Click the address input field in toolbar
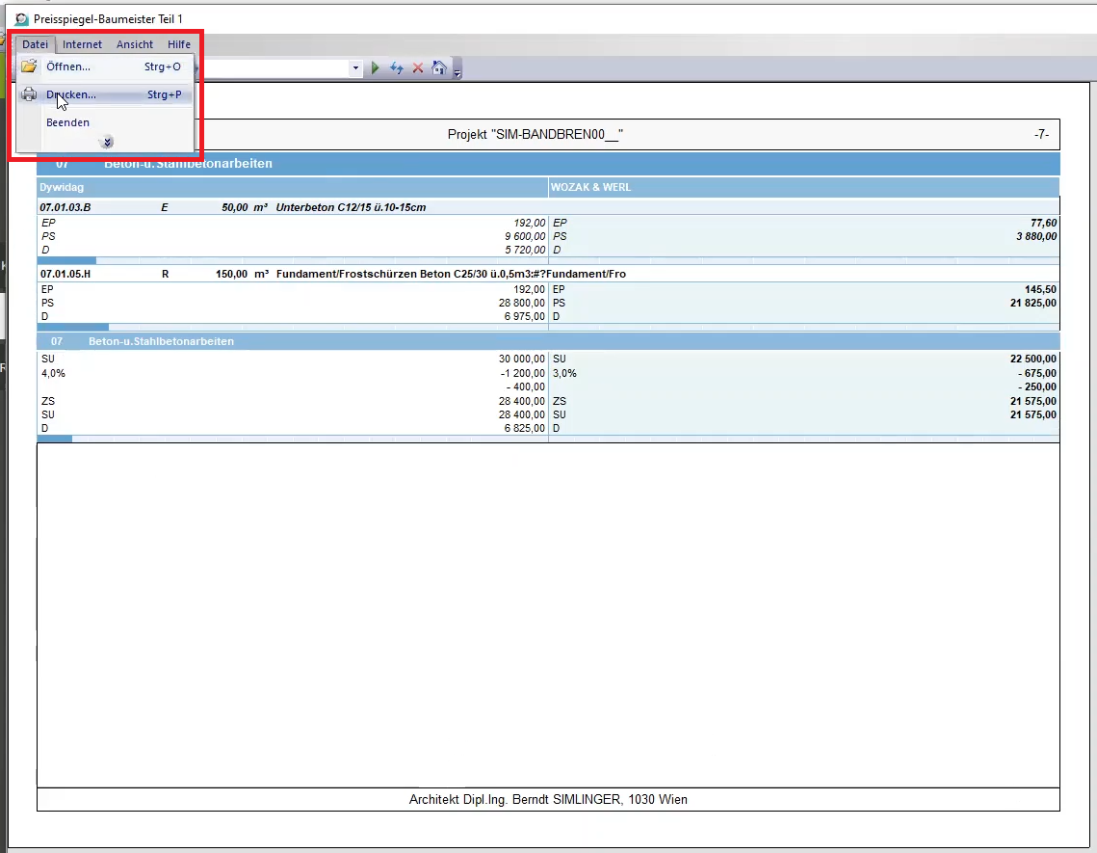 (x=270, y=68)
